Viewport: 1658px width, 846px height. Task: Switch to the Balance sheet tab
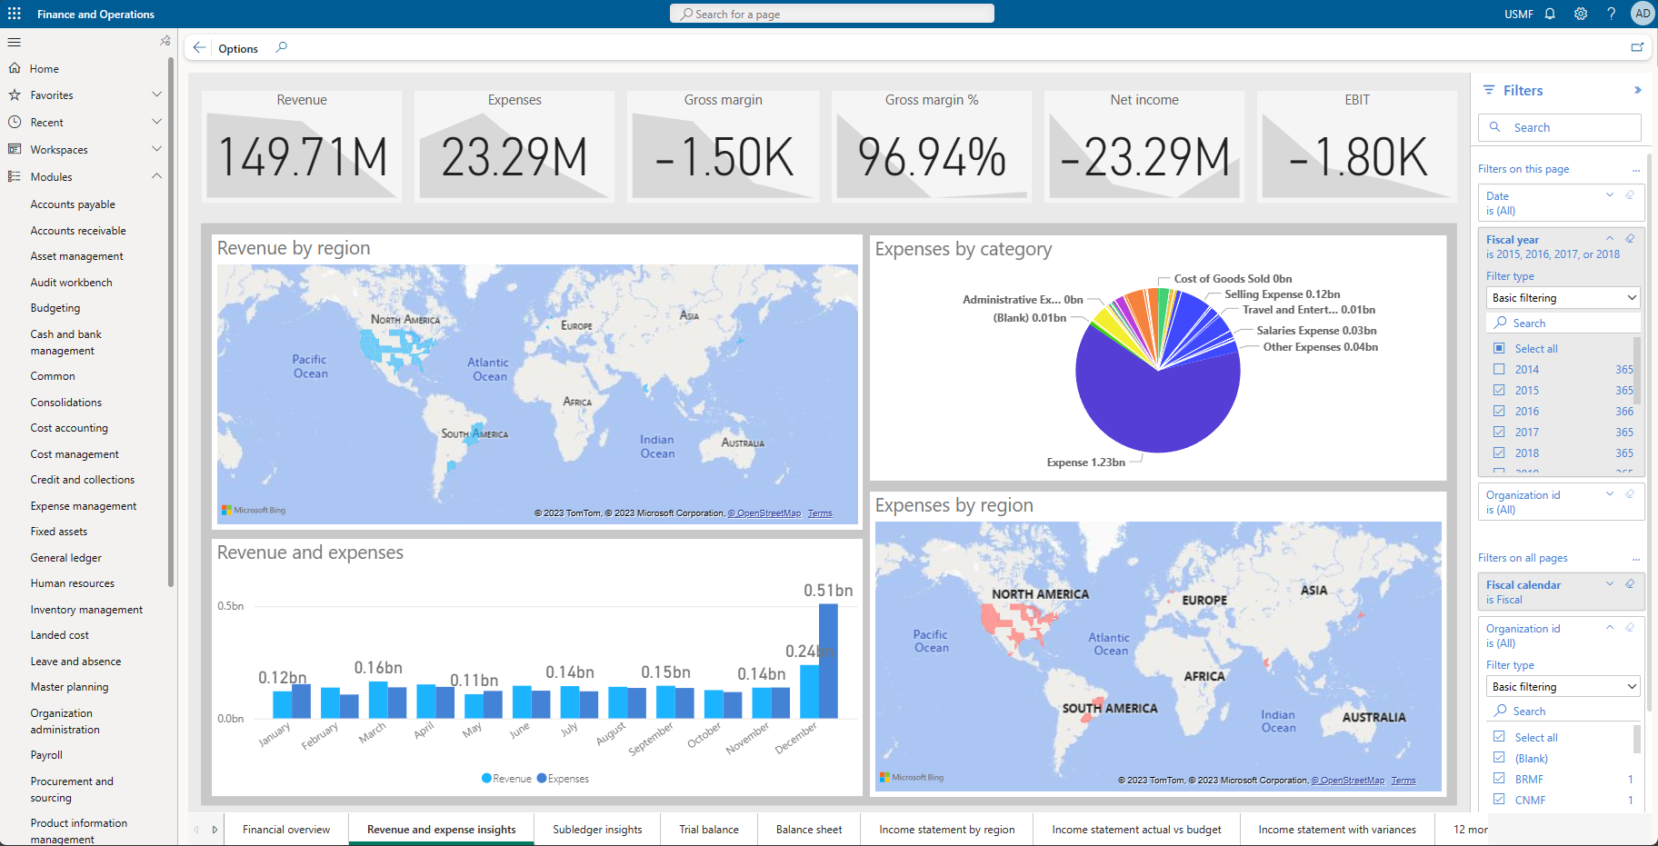pyautogui.click(x=808, y=829)
